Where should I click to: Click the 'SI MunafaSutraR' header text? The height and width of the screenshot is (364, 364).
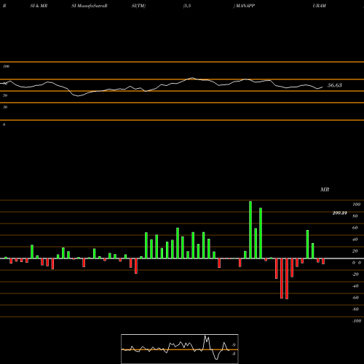coord(90,6)
